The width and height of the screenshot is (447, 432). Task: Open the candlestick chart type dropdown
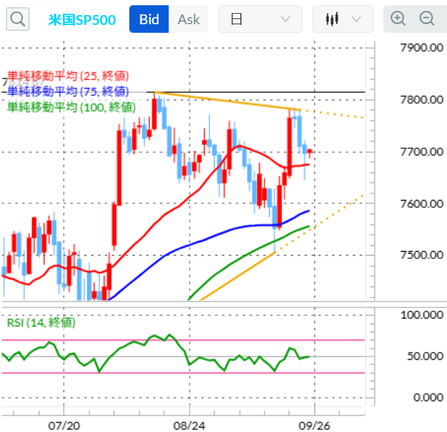[x=343, y=19]
